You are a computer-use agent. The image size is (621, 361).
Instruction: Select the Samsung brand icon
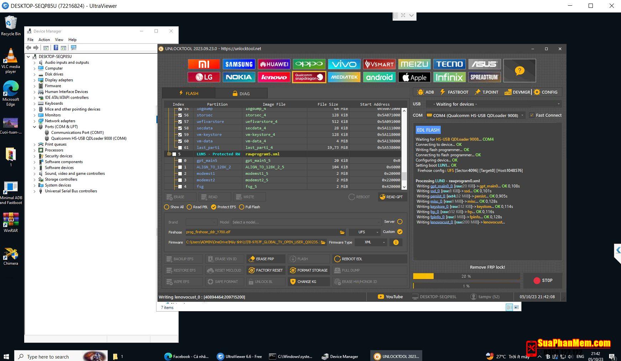click(x=239, y=64)
